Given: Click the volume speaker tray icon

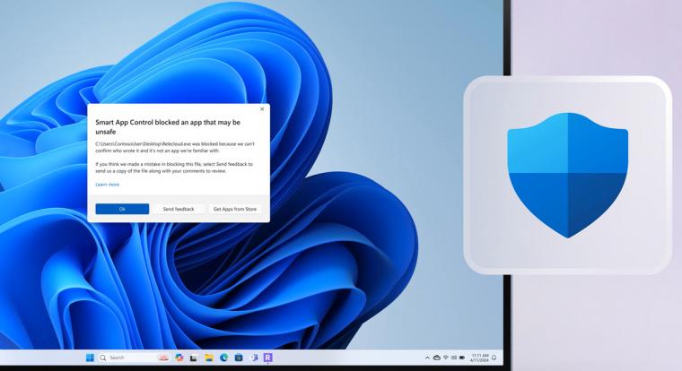Looking at the screenshot, I should (x=454, y=358).
